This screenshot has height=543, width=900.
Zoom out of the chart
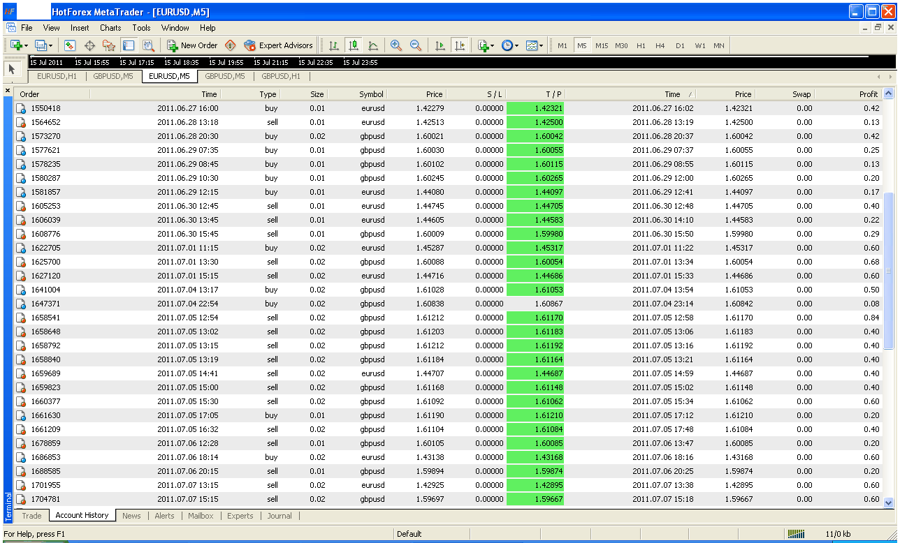click(416, 45)
